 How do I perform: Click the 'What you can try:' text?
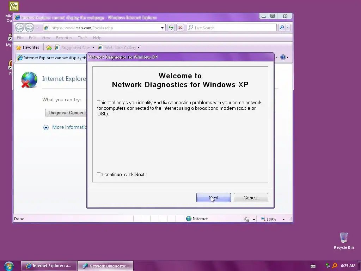61,100
